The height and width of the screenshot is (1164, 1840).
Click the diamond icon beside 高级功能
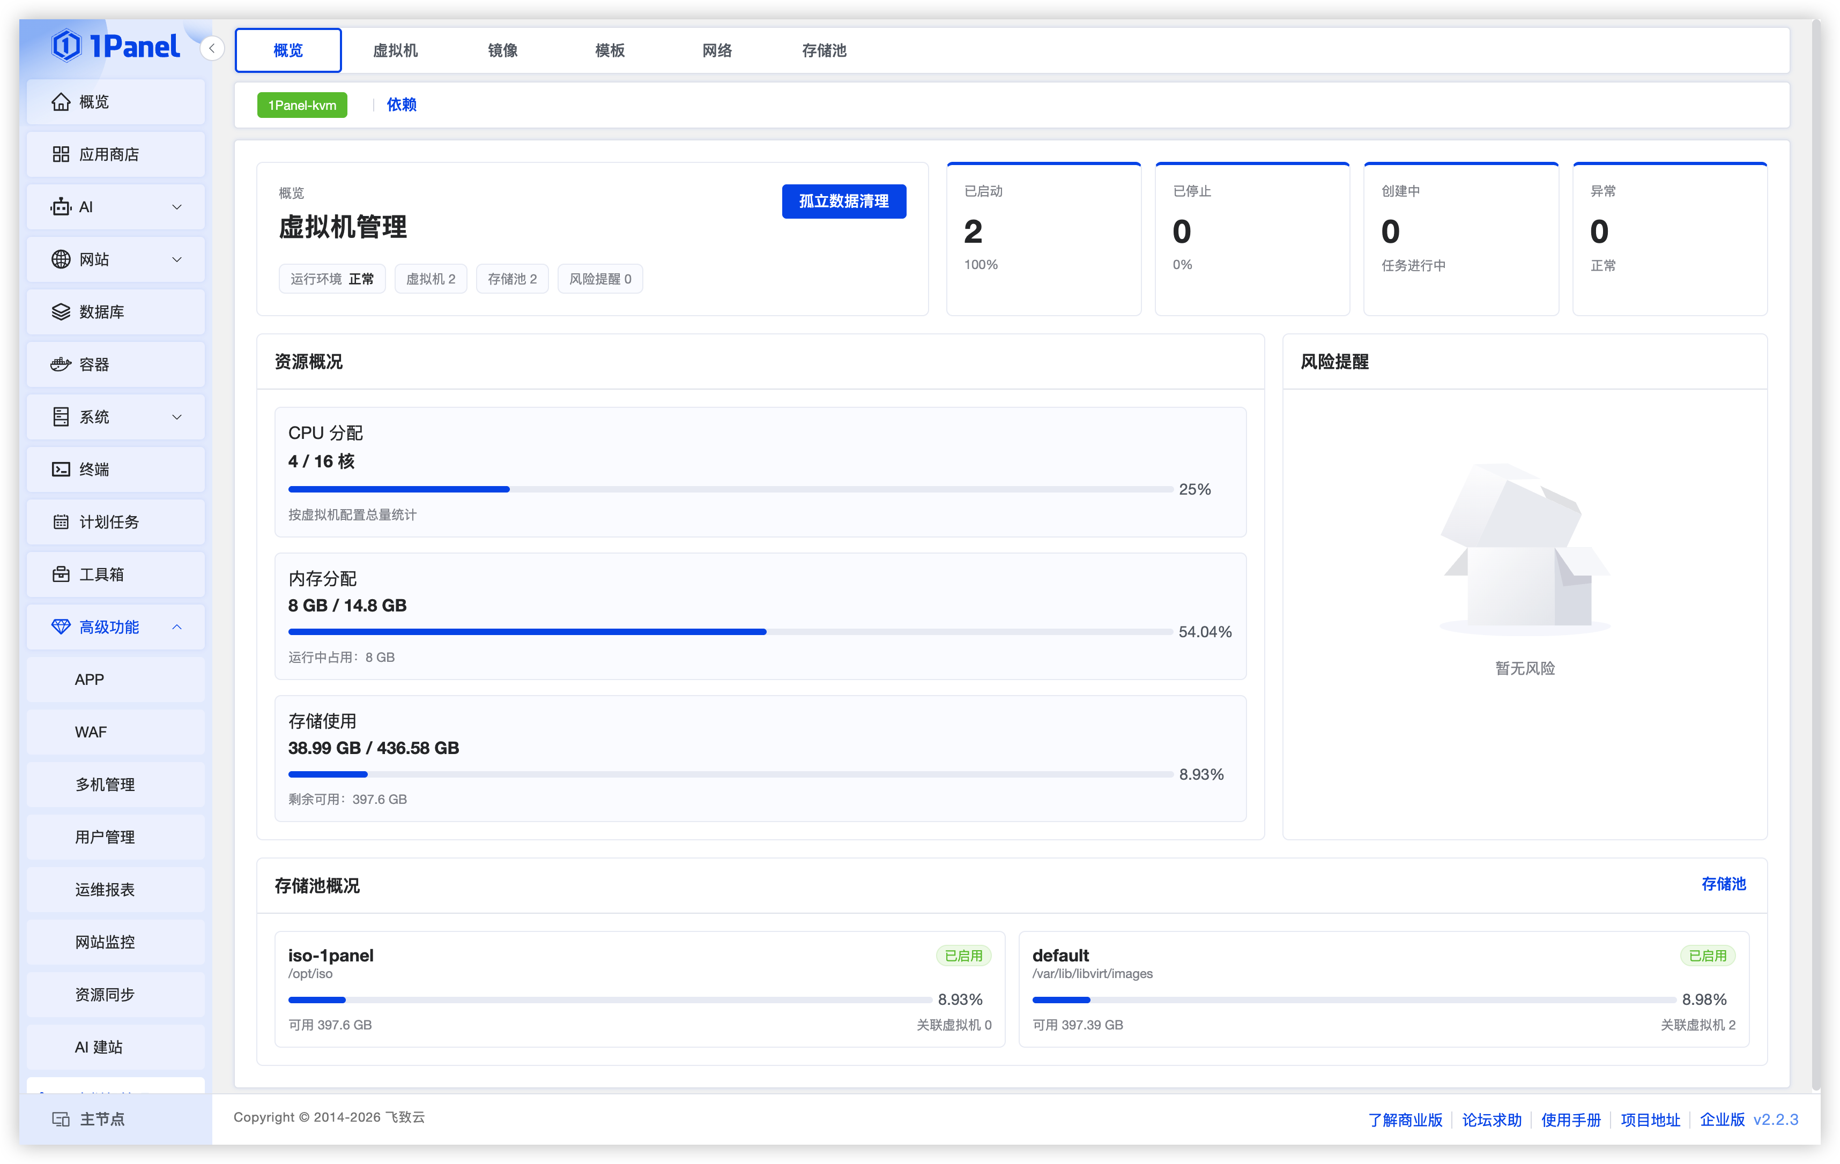(61, 627)
